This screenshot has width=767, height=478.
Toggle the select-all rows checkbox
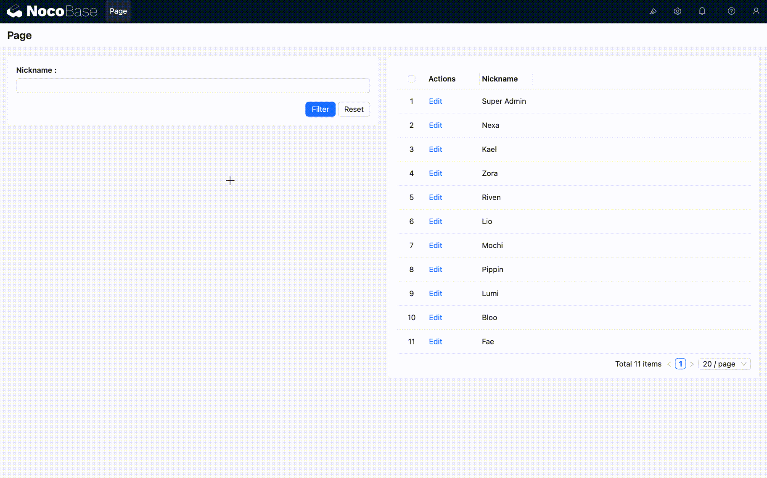point(411,79)
